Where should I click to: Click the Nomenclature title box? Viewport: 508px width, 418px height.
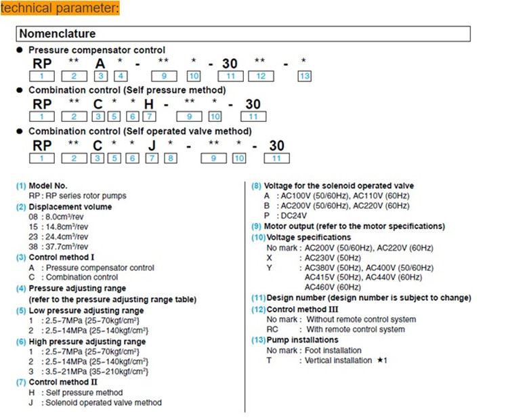(243, 34)
